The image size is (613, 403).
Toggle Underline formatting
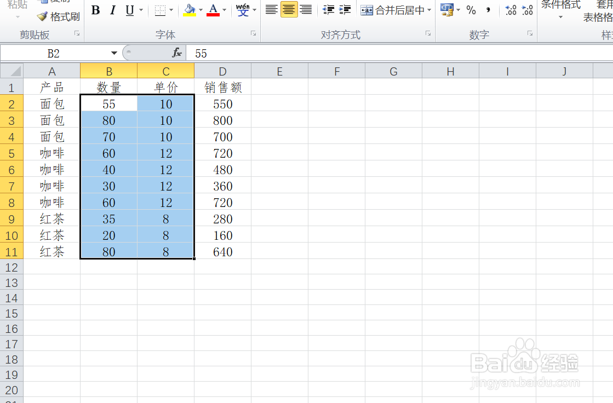click(130, 10)
